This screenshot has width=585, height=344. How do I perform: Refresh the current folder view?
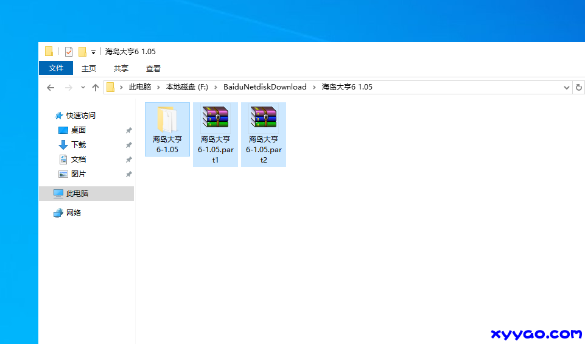coord(578,88)
